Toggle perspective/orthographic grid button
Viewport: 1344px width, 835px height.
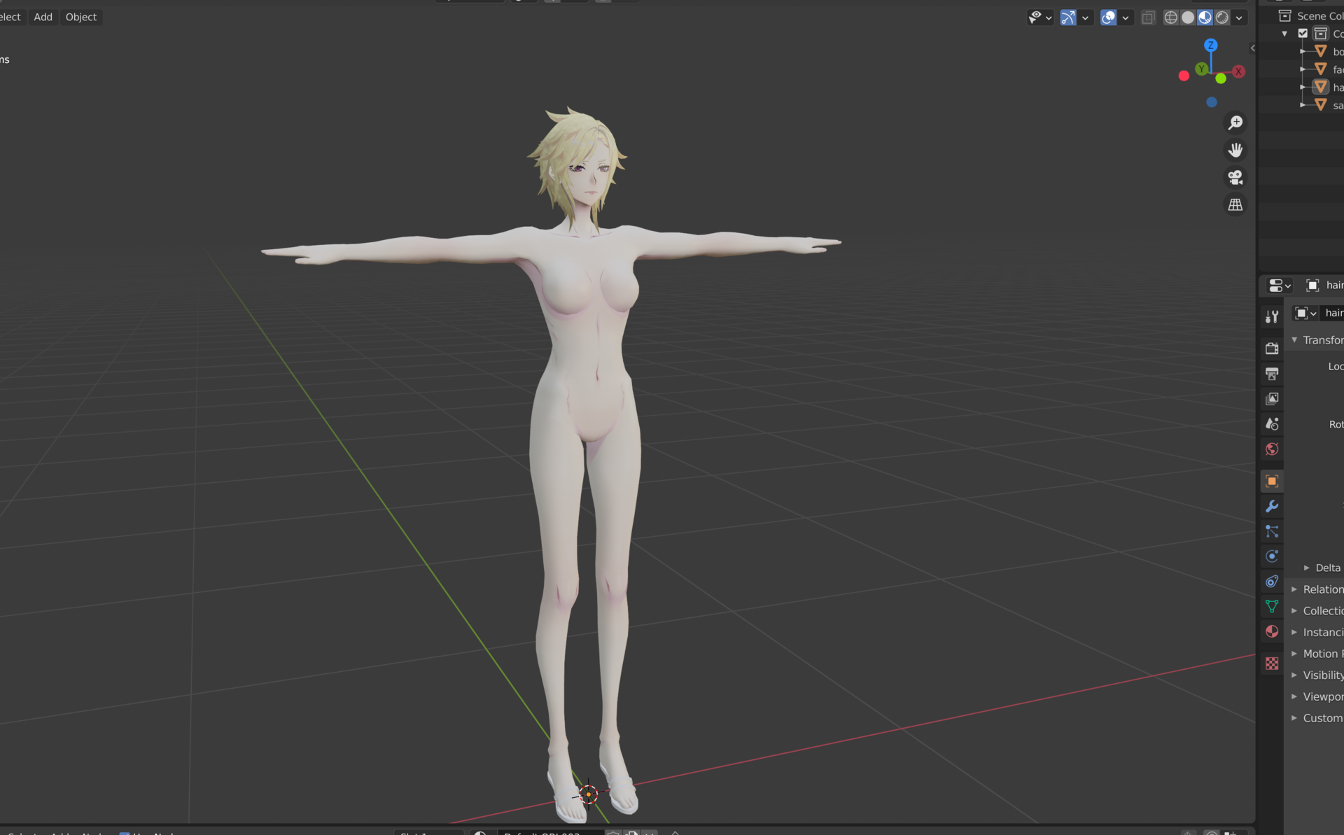coord(1235,205)
